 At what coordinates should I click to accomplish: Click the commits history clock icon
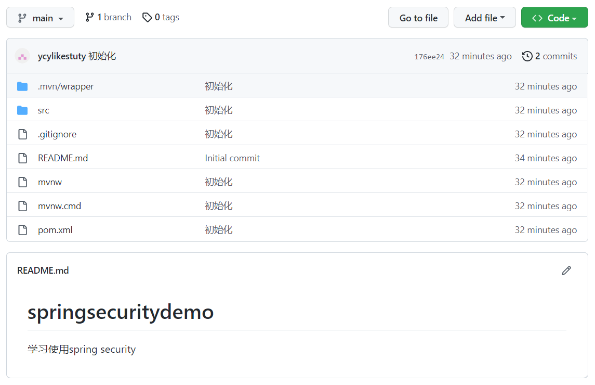[527, 56]
